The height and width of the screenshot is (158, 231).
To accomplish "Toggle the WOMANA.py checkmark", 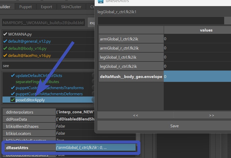I will pyautogui.click(x=5, y=34).
